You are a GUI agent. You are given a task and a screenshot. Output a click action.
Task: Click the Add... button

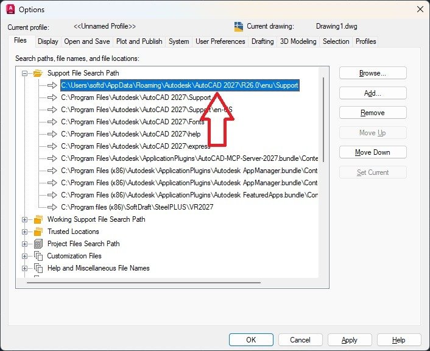(373, 93)
